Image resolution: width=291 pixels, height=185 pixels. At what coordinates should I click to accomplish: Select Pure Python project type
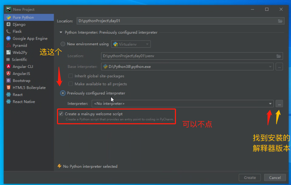(29, 17)
